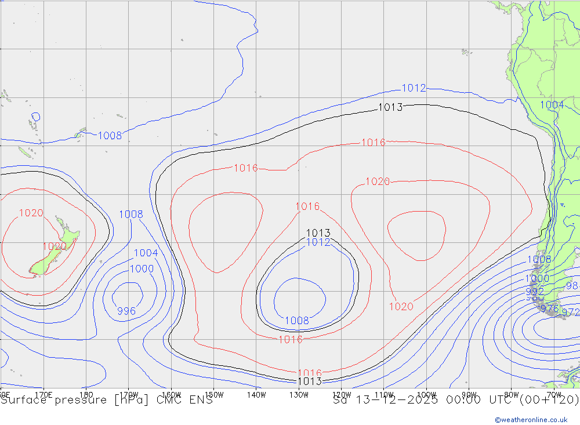Click the 996 low-pressure contour label

click(x=126, y=311)
